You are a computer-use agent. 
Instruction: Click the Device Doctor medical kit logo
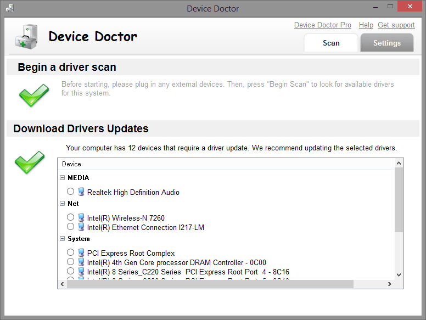click(x=26, y=37)
